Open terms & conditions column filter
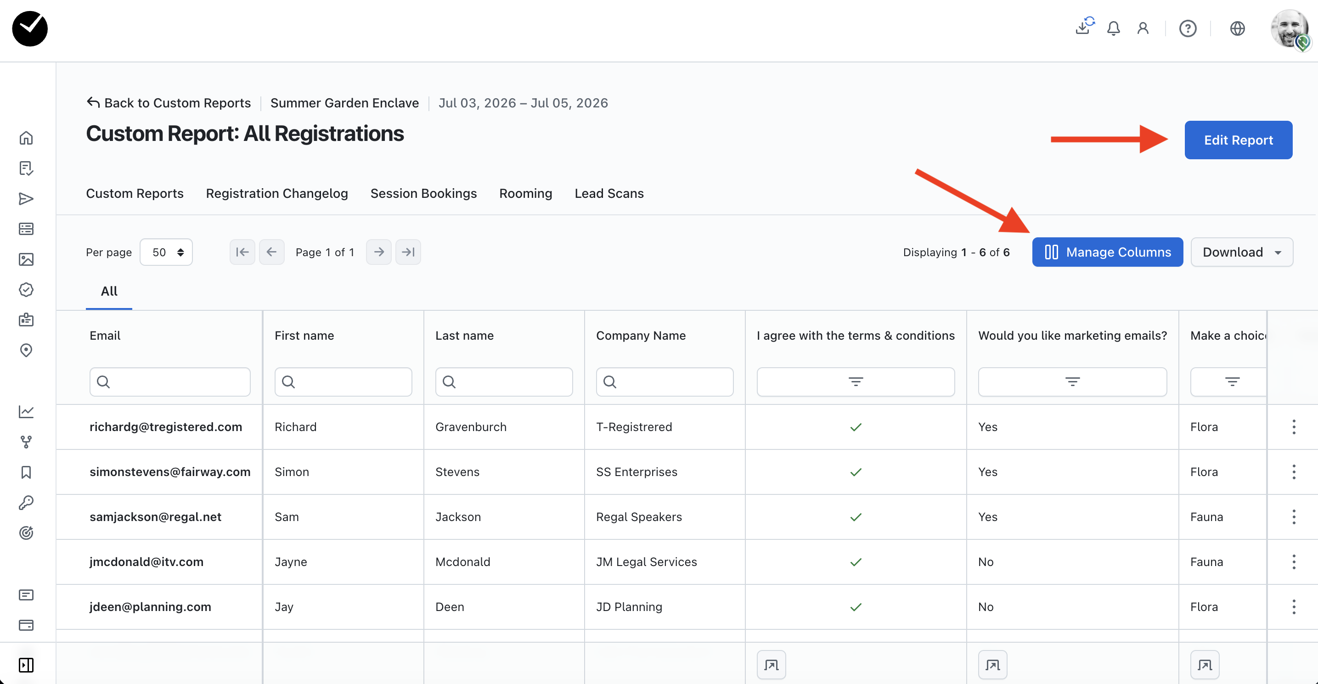 856,381
